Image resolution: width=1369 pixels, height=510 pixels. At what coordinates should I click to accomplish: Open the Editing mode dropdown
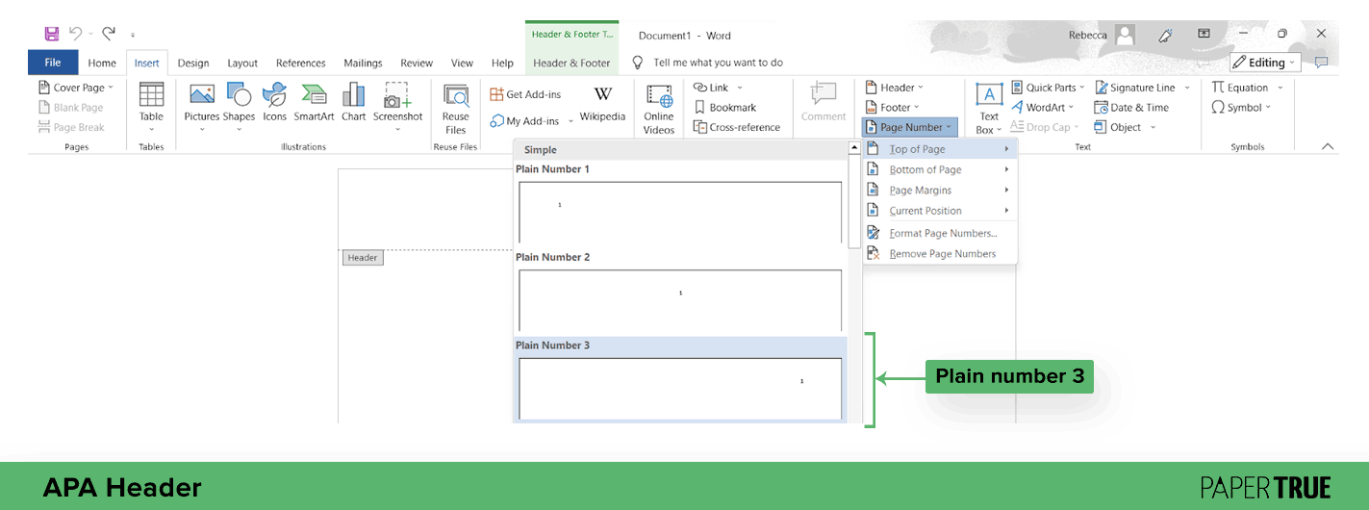[1265, 63]
